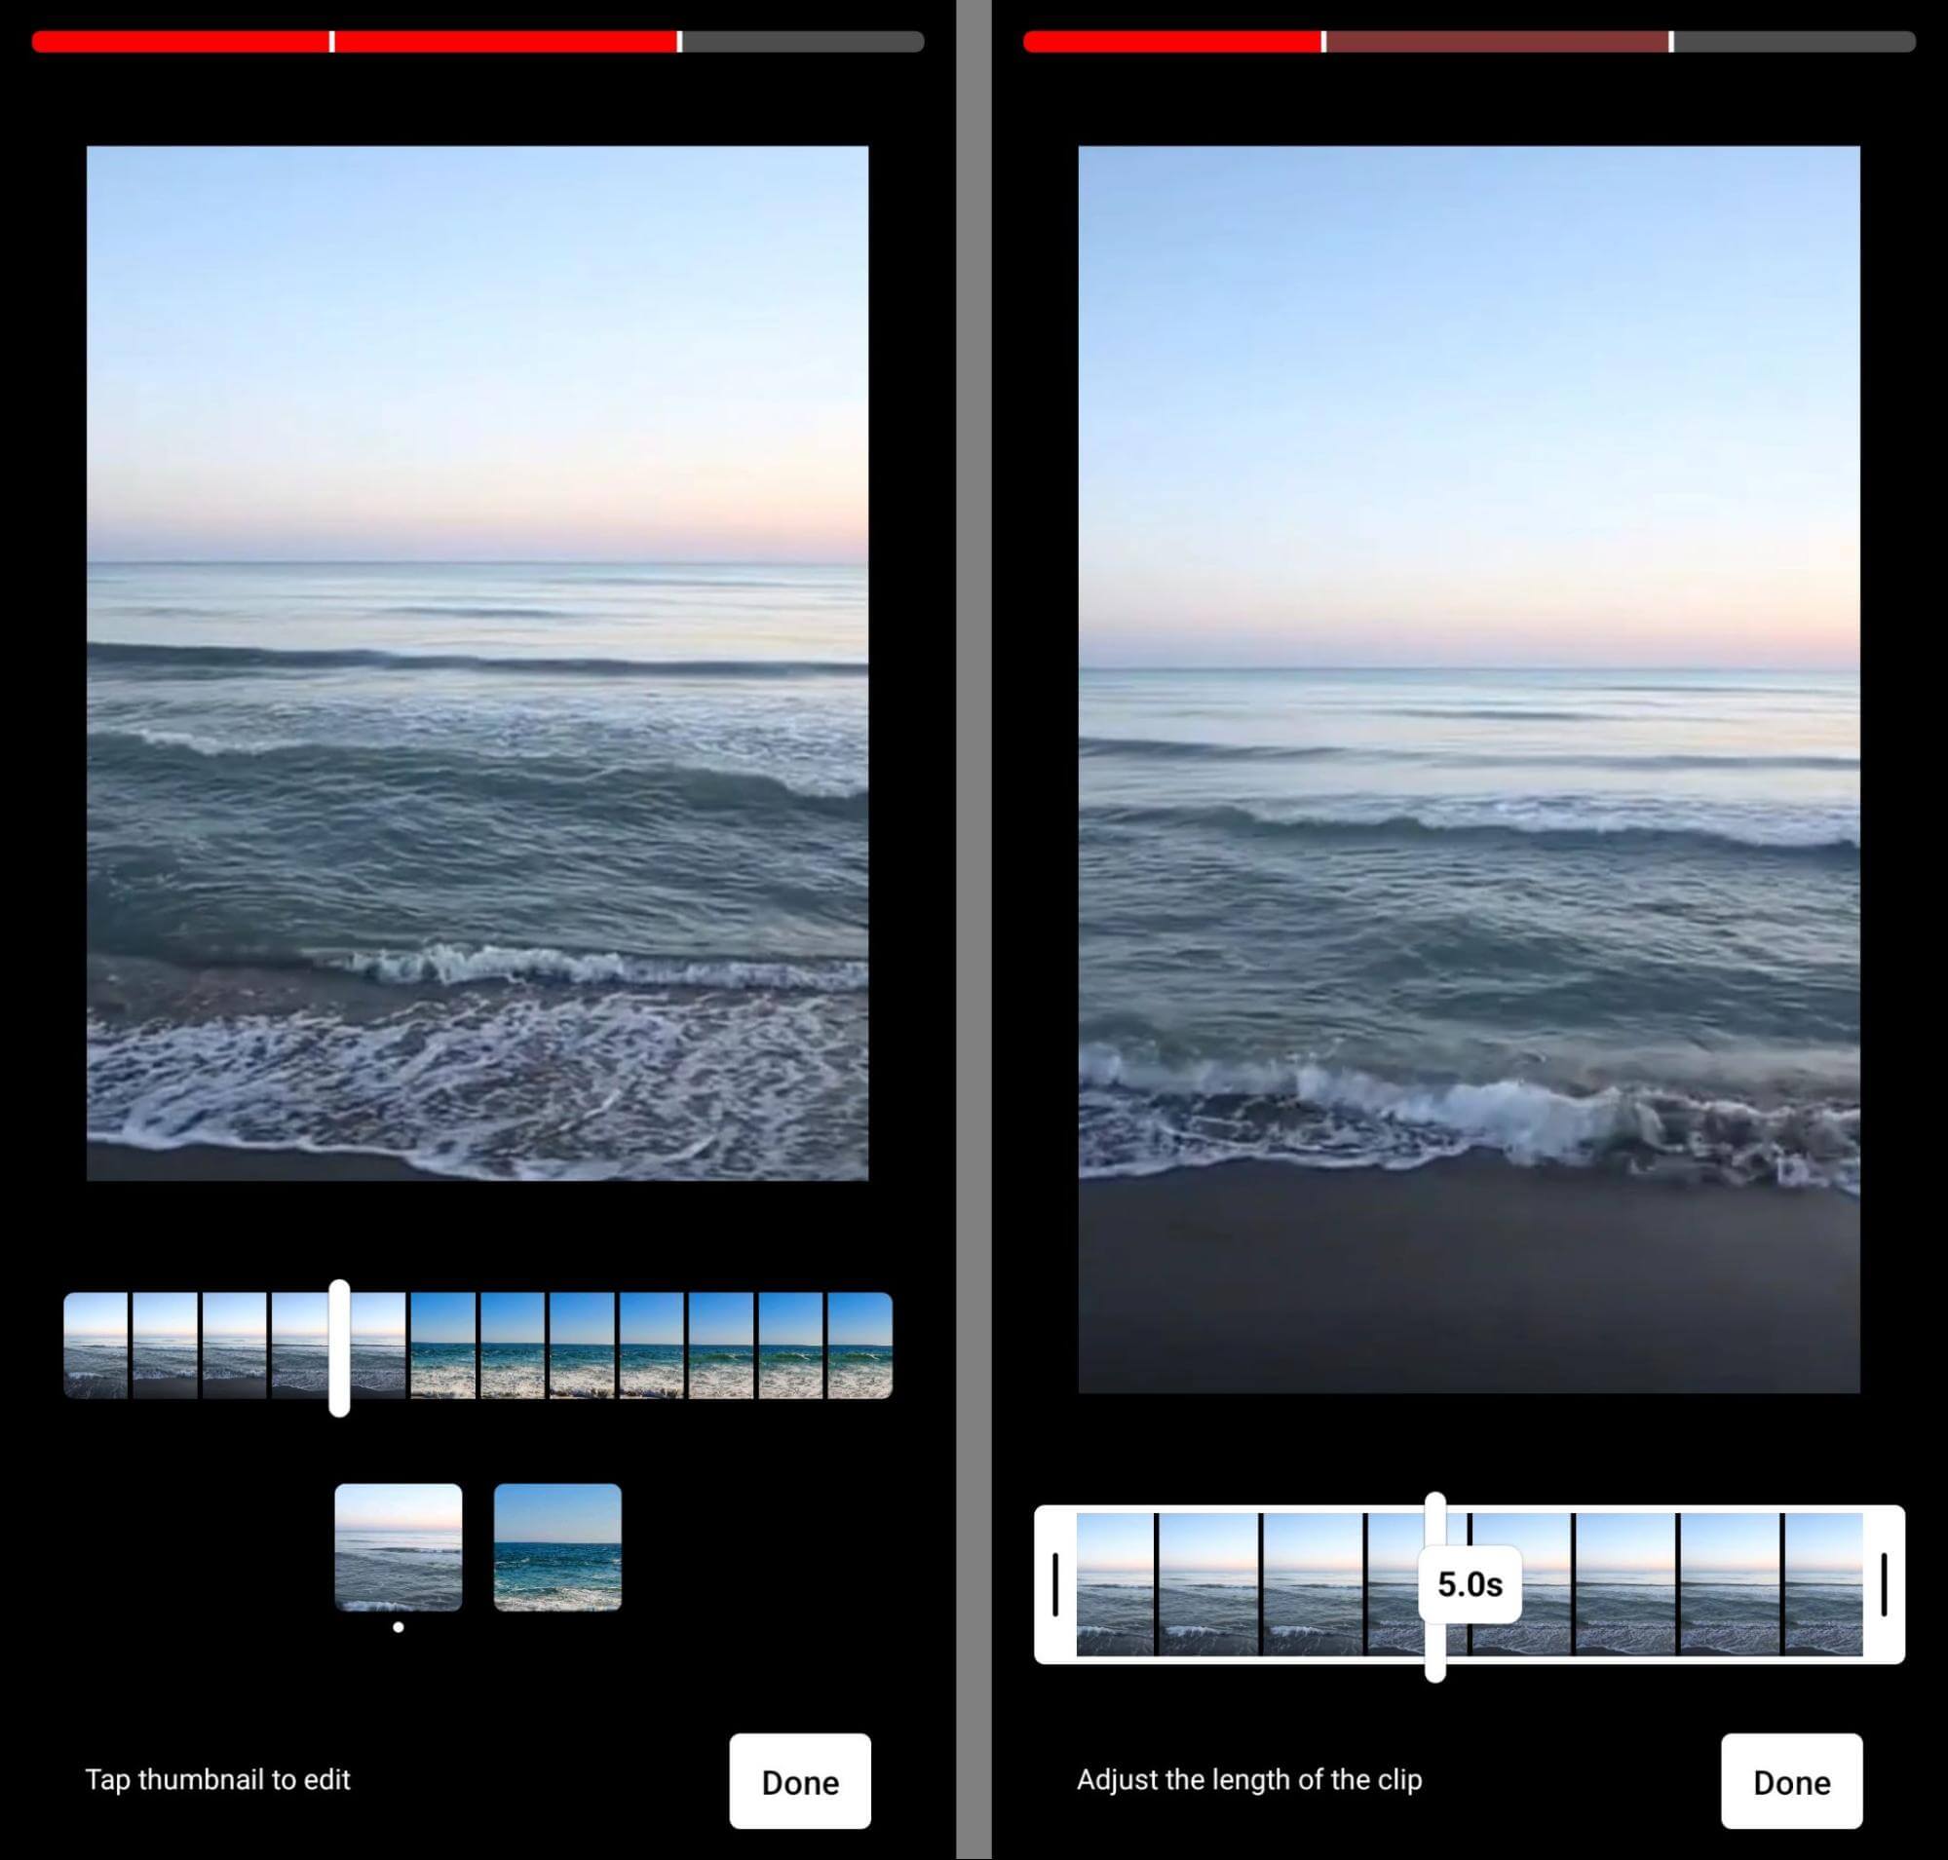1948x1860 pixels.
Task: Click the bright red segment in right progress bar
Action: [x=1172, y=42]
